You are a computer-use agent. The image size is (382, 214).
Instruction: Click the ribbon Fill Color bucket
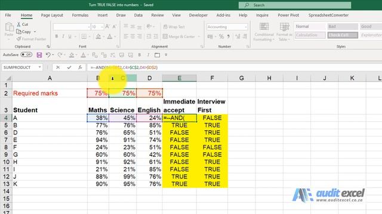tap(98, 36)
